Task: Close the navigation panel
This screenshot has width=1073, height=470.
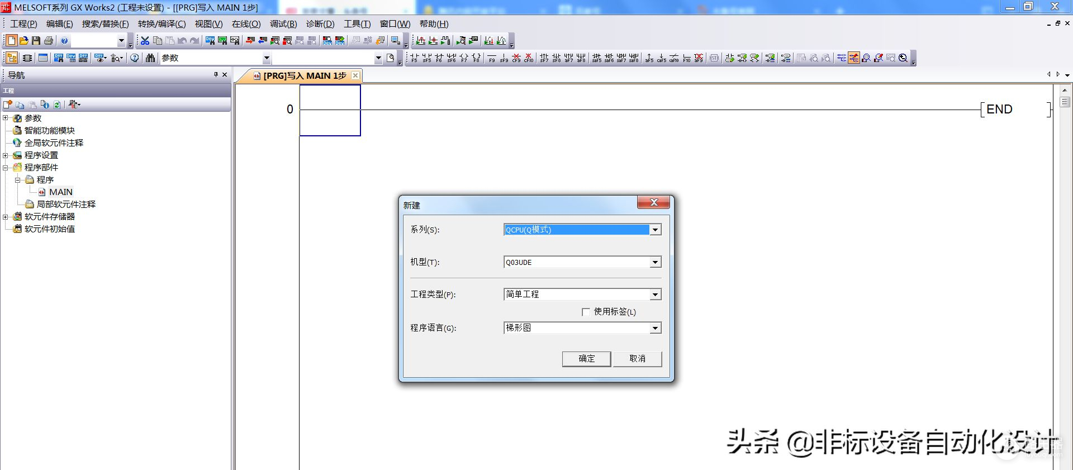Action: (225, 74)
